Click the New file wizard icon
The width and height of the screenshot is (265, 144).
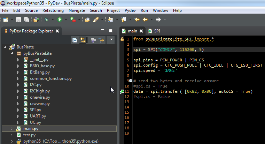pos(6,20)
